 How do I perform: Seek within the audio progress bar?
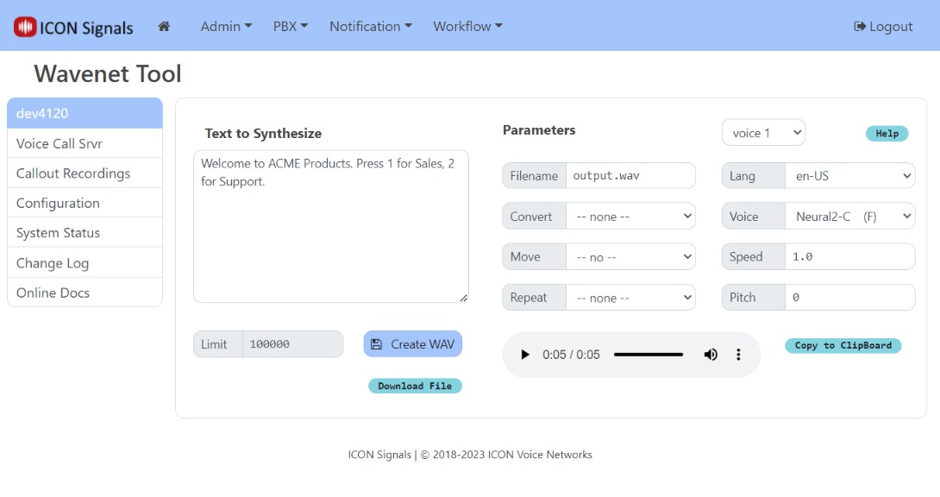[x=649, y=354]
